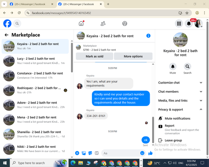Expand the Chat members section
Image resolution: width=209 pixels, height=167 pixels.
tap(180, 91)
